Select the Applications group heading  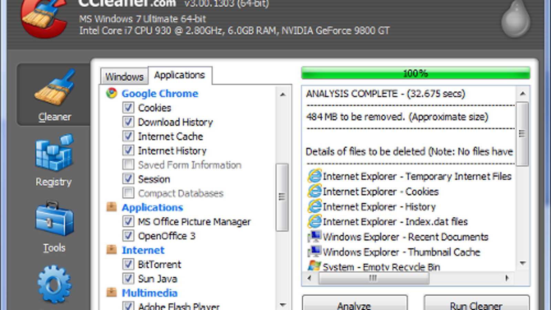[152, 207]
